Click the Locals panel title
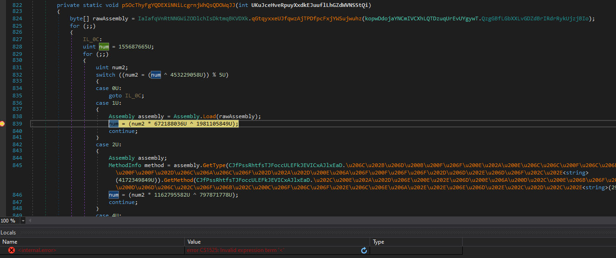This screenshot has height=258, width=616. (8, 233)
